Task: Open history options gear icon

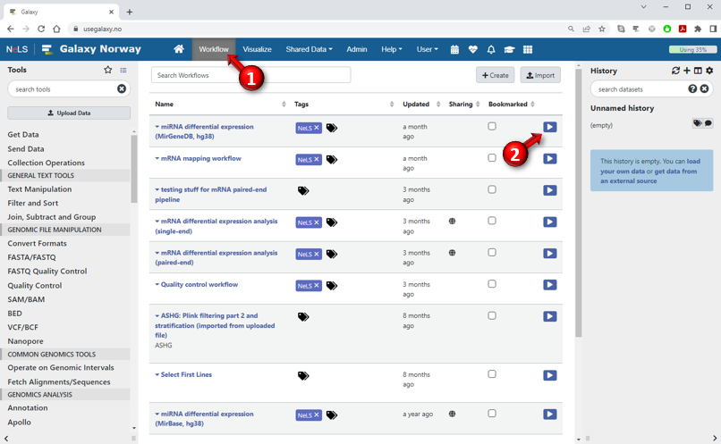Action: click(709, 71)
